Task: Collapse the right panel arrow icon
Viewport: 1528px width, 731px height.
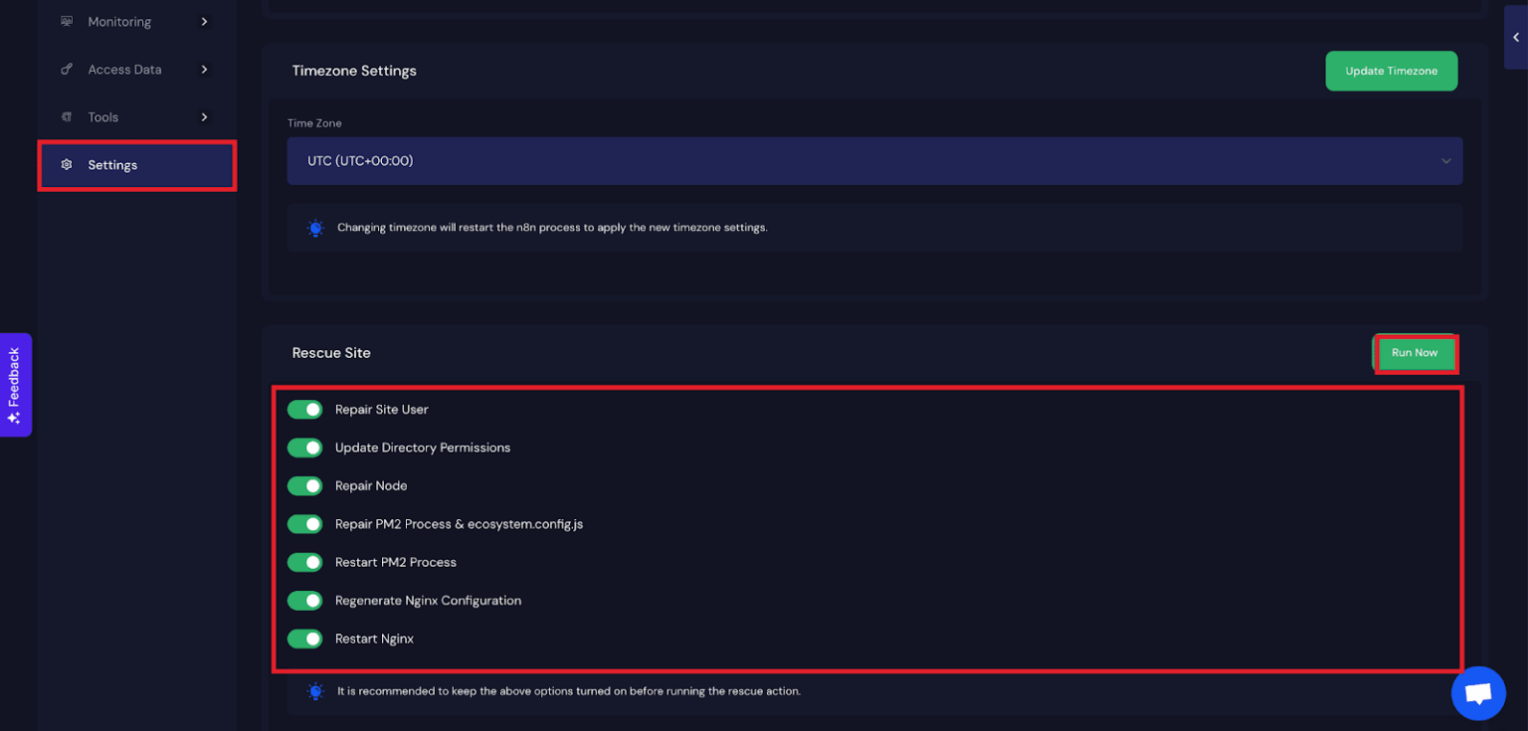Action: pyautogui.click(x=1516, y=38)
